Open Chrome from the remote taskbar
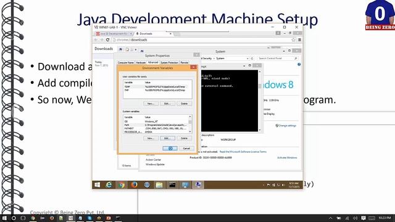 point(122,185)
